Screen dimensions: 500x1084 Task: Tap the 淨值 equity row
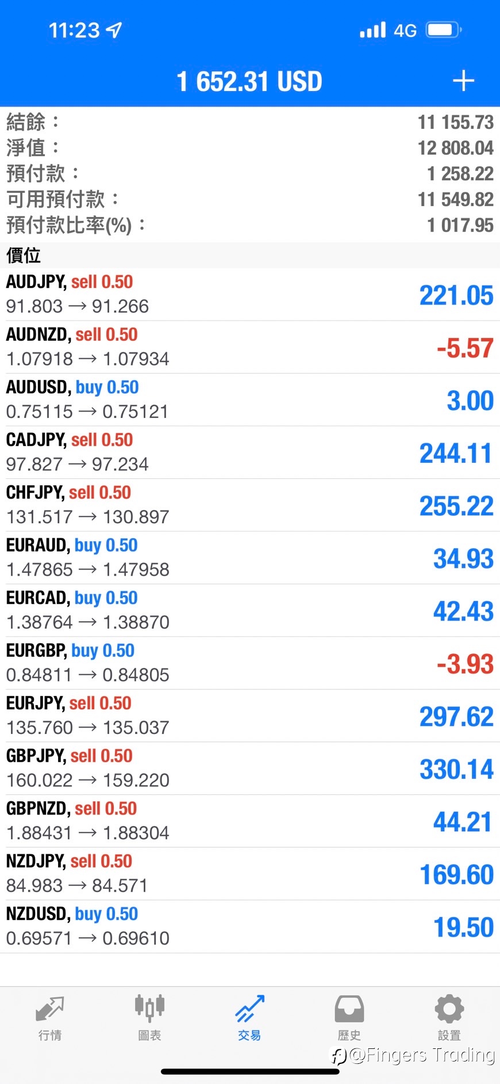click(x=250, y=148)
